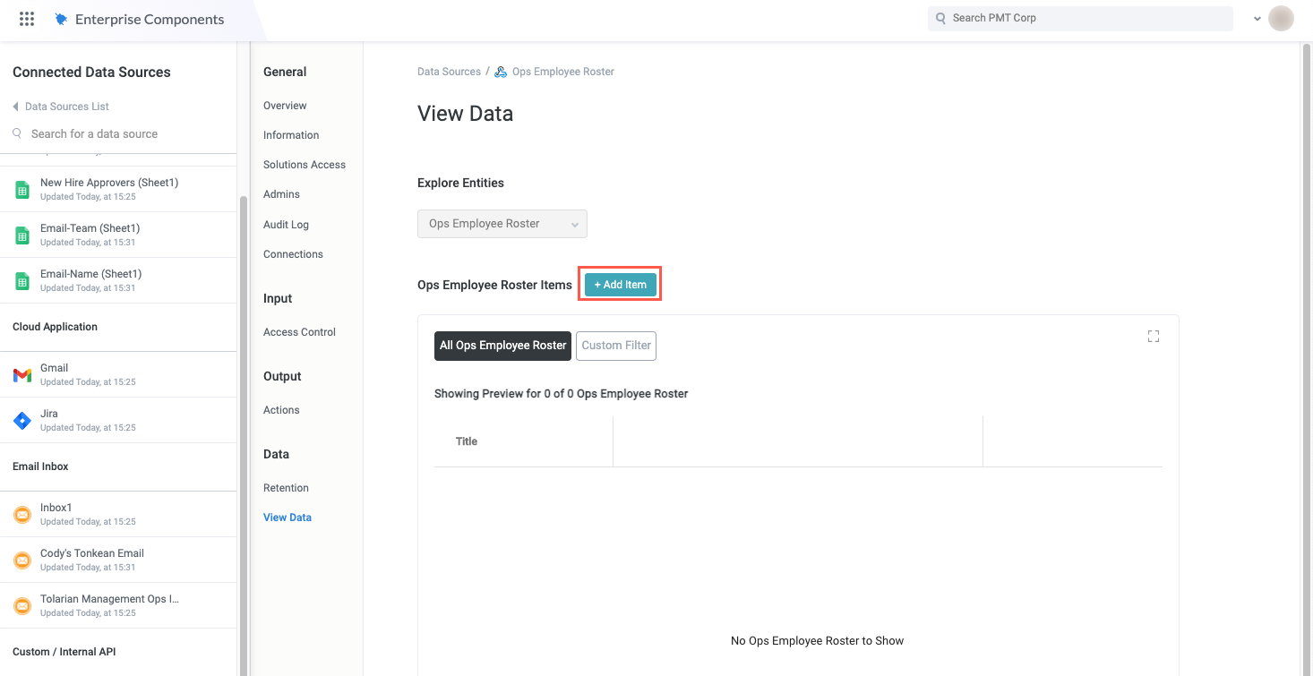Open the Audit Log section

click(286, 225)
